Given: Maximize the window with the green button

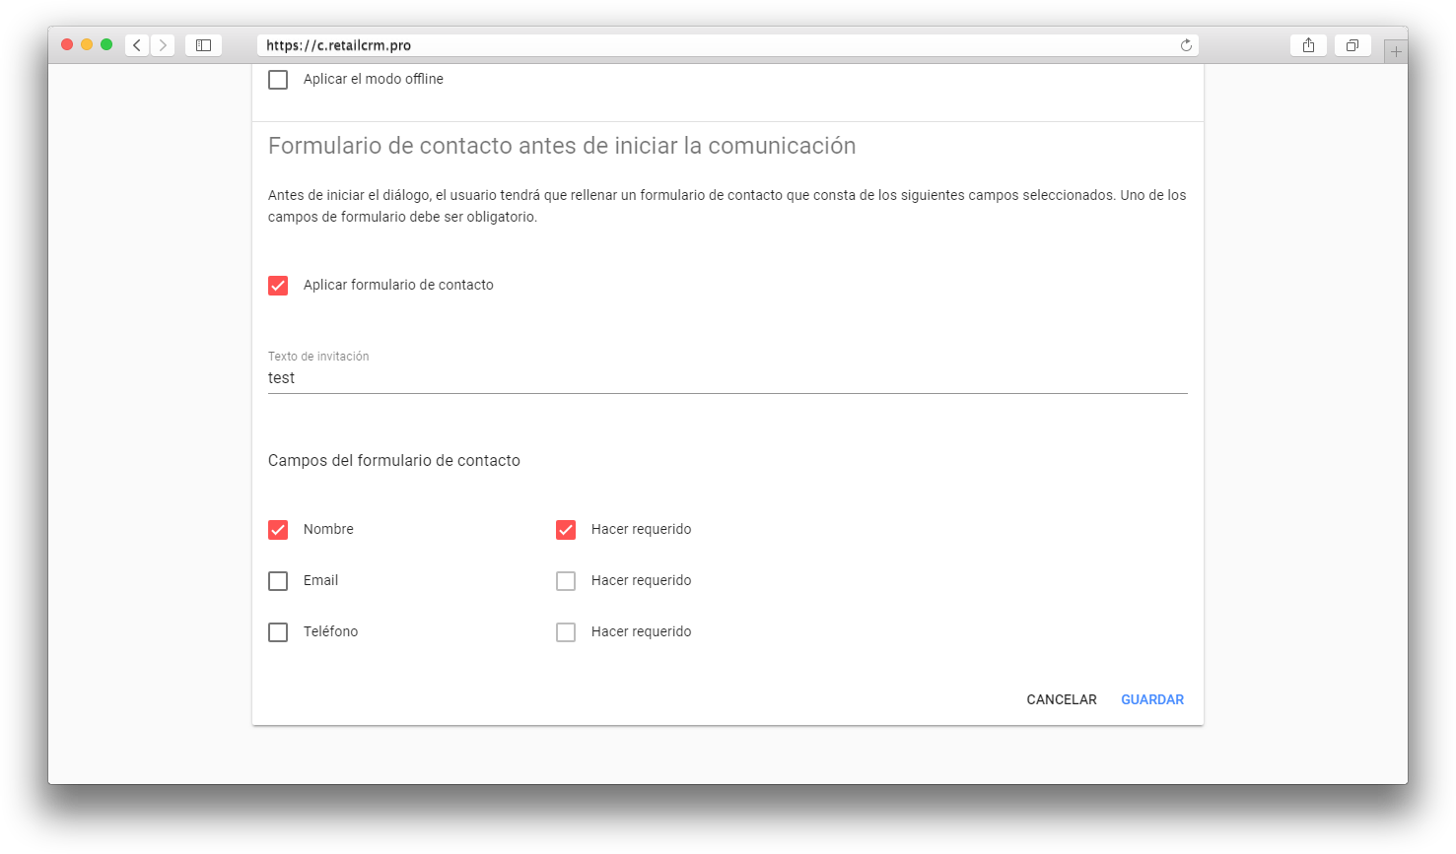Looking at the screenshot, I should click(106, 44).
